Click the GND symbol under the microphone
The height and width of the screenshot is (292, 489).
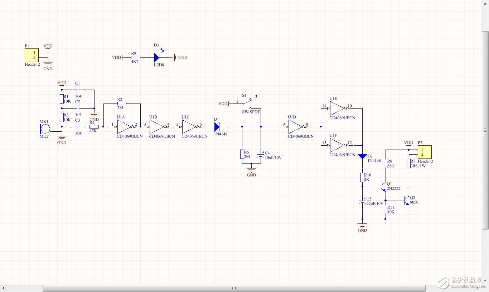[62, 139]
